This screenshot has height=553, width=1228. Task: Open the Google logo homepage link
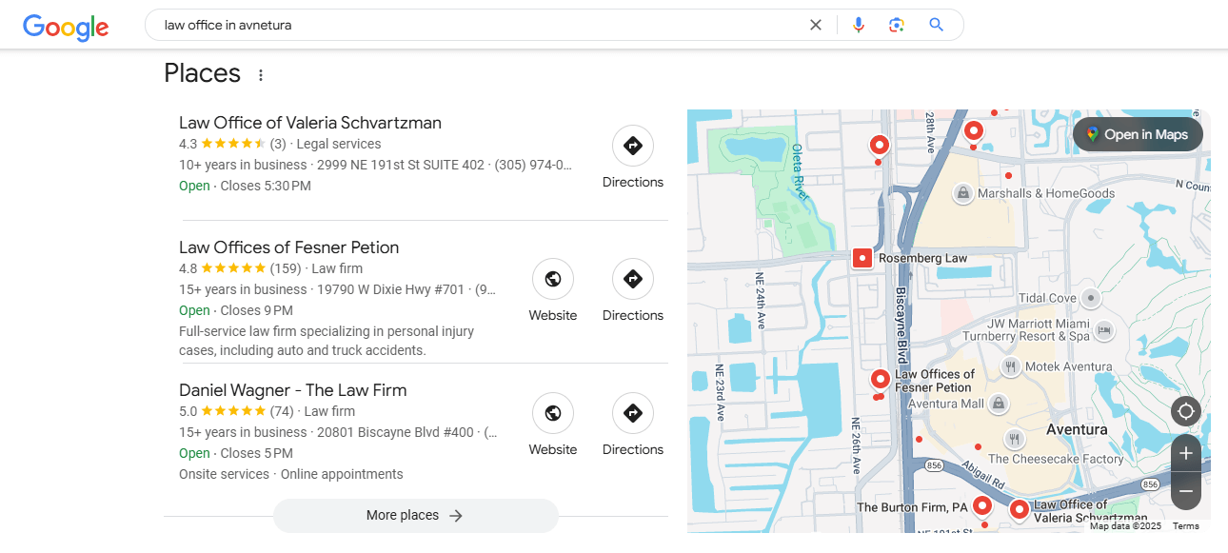66,26
